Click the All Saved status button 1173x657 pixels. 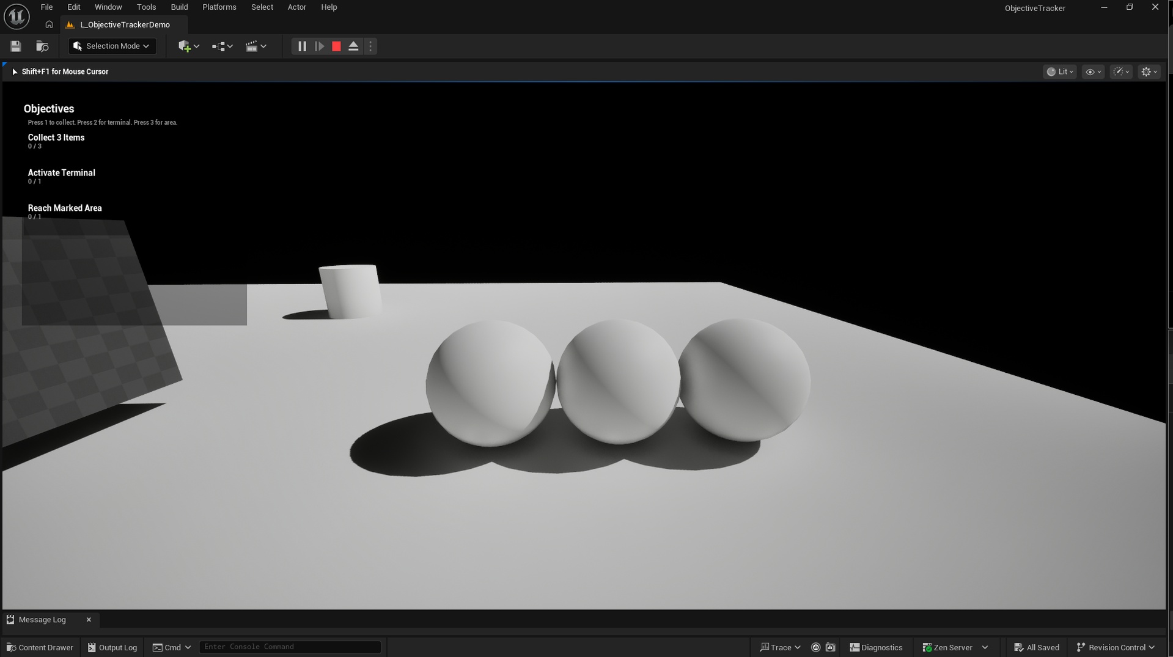pyautogui.click(x=1037, y=647)
